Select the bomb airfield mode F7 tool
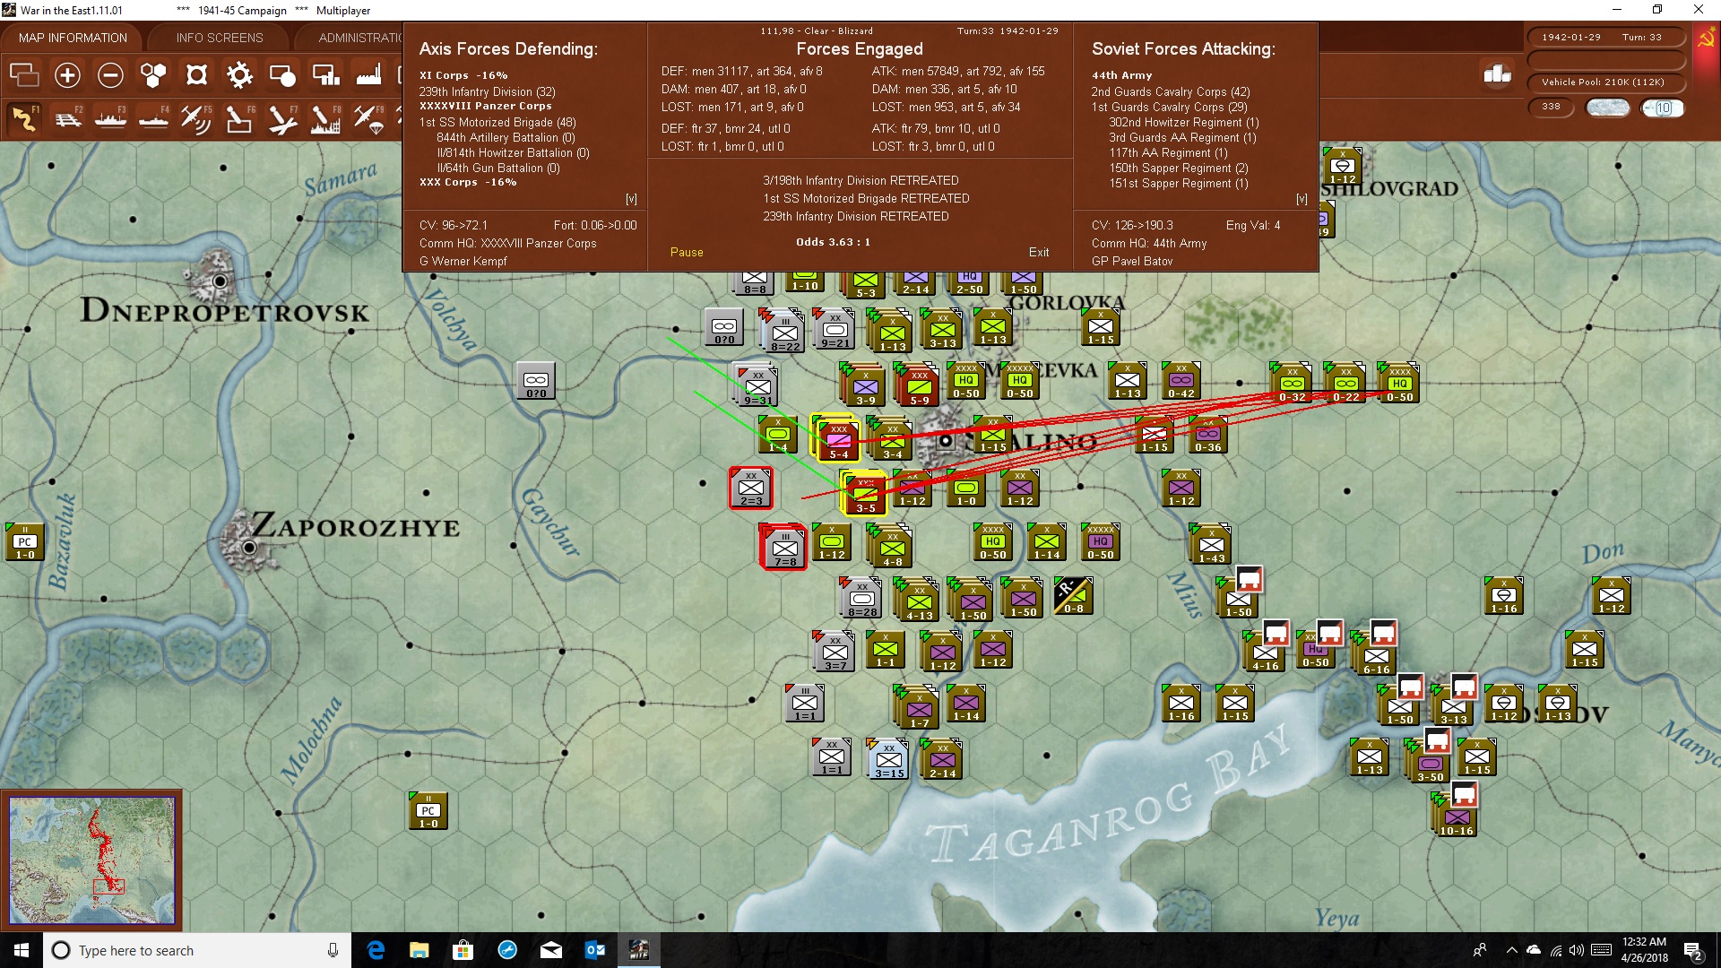The height and width of the screenshot is (968, 1721). click(x=282, y=118)
